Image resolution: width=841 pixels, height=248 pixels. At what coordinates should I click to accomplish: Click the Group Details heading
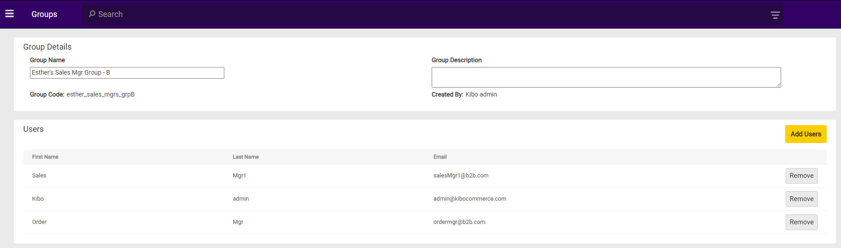(47, 47)
